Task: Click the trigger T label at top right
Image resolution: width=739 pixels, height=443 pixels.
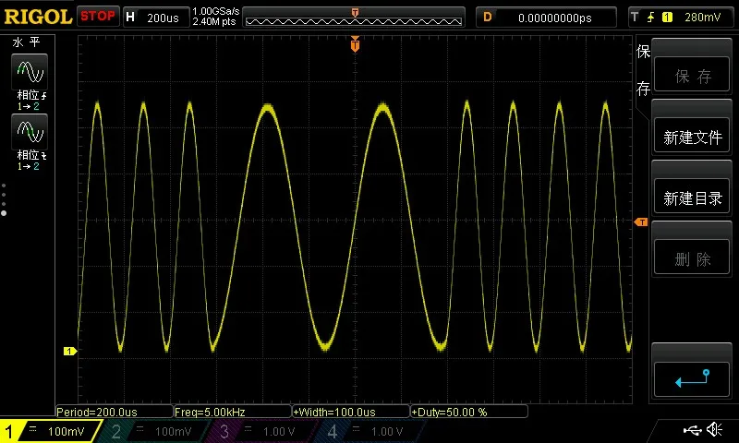Action: pyautogui.click(x=635, y=18)
